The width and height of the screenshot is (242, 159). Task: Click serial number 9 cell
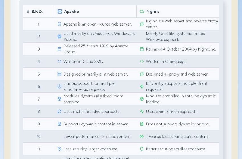tap(39, 124)
